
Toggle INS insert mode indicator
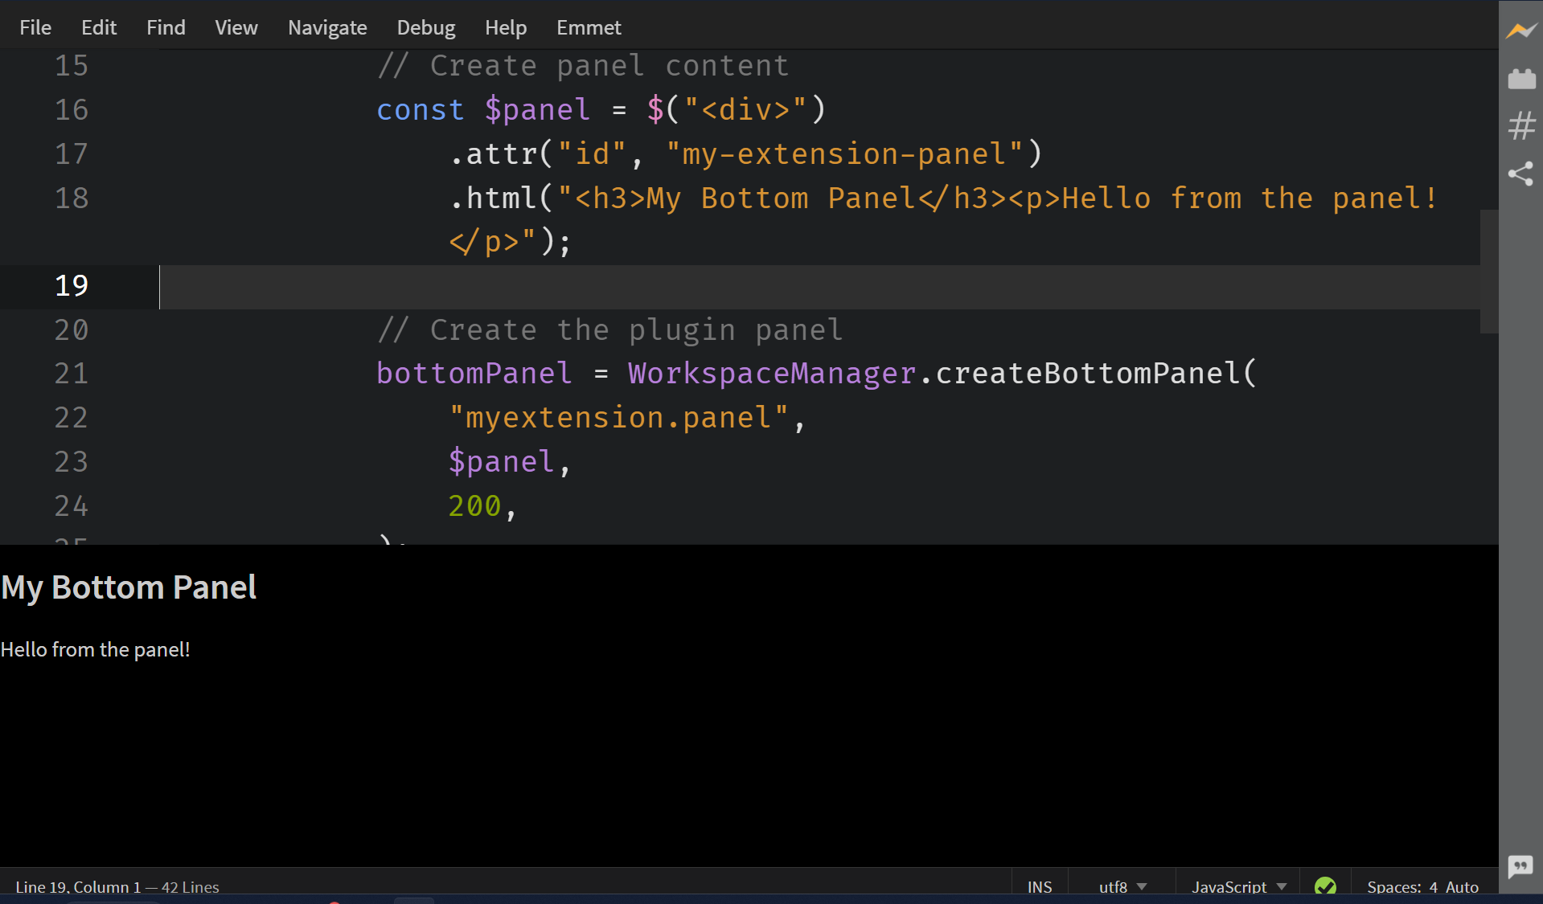[1040, 886]
